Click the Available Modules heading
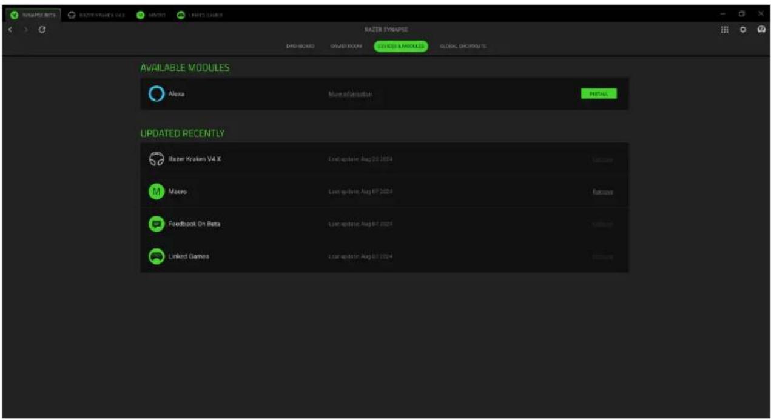771x420 pixels. (x=185, y=68)
